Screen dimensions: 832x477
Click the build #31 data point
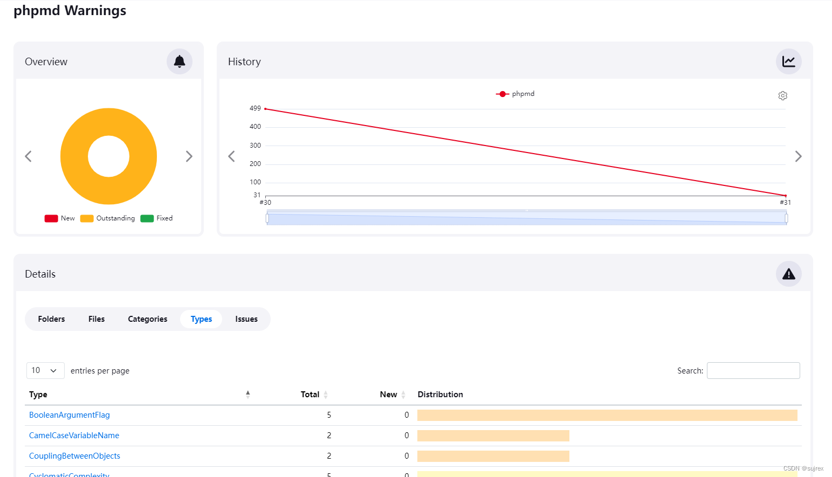point(786,196)
